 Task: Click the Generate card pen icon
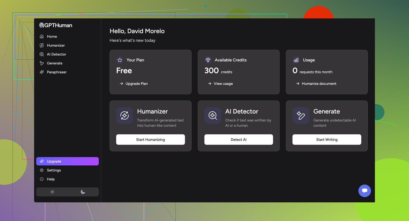click(301, 116)
